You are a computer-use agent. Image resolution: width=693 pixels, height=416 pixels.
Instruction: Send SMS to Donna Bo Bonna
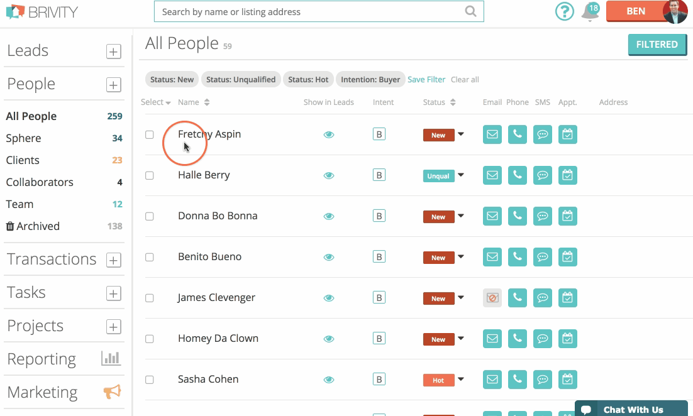[x=543, y=216]
